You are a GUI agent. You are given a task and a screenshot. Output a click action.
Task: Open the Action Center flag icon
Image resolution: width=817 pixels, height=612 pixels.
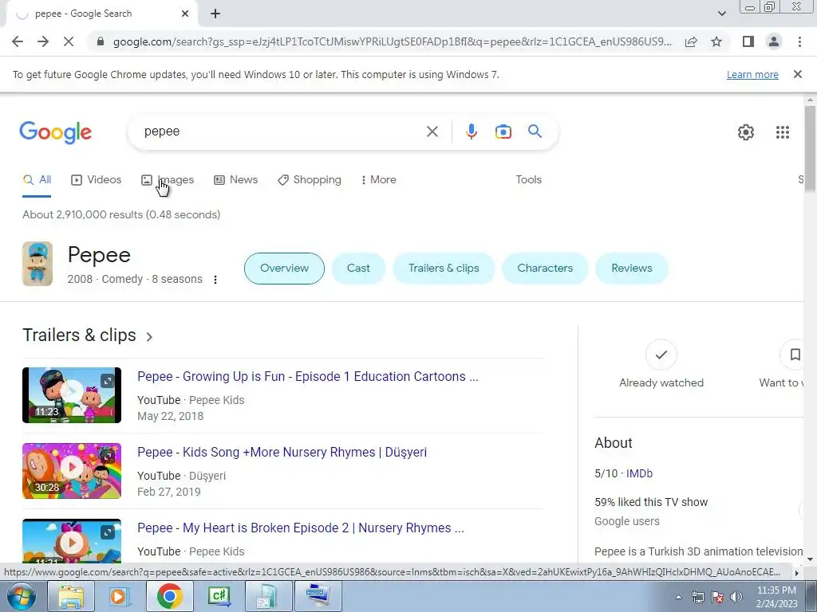point(717,597)
